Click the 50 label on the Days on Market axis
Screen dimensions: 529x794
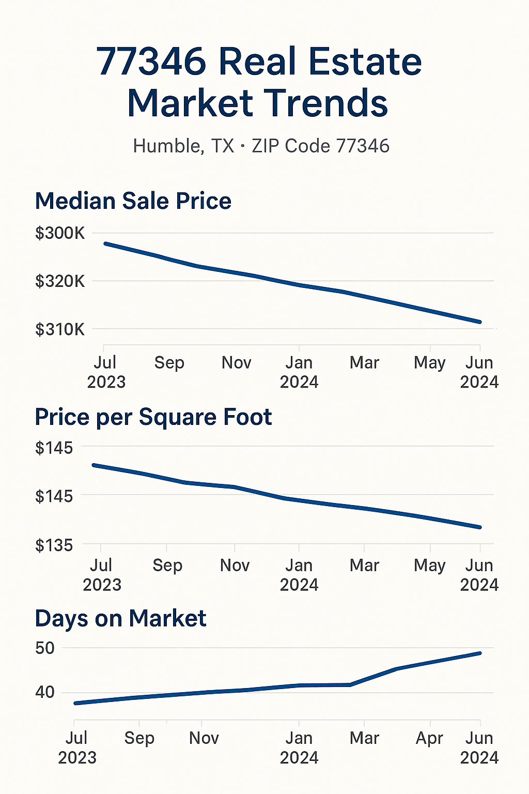pyautogui.click(x=45, y=648)
